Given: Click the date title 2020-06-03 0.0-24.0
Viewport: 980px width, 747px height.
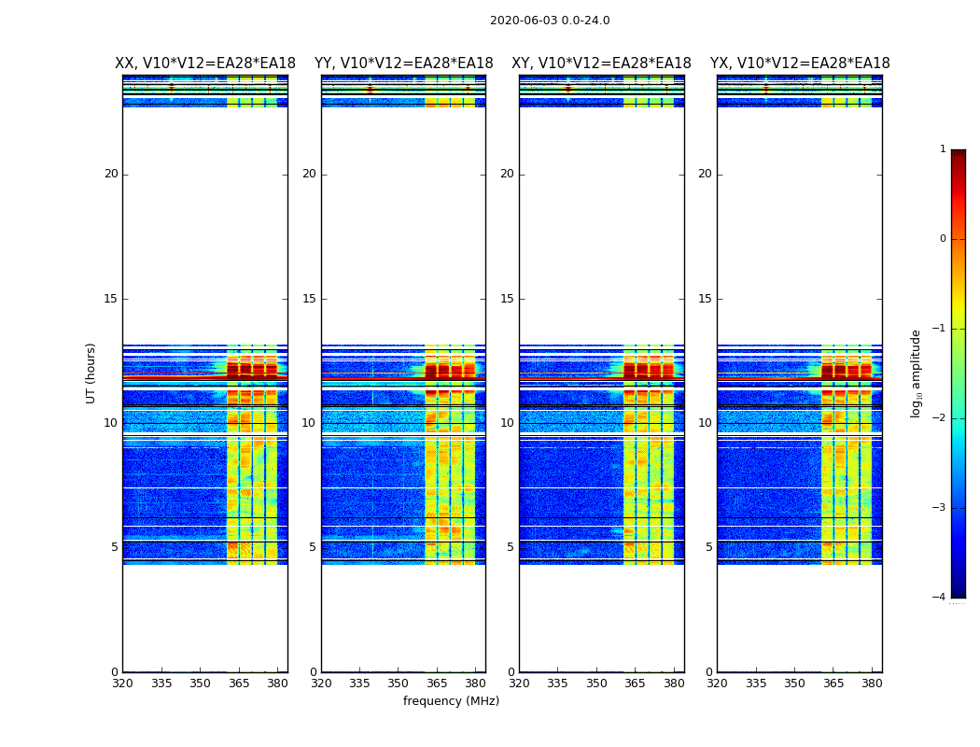Looking at the screenshot, I should point(550,21).
